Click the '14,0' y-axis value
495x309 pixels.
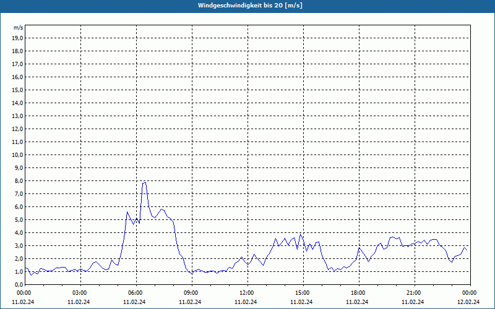click(17, 103)
